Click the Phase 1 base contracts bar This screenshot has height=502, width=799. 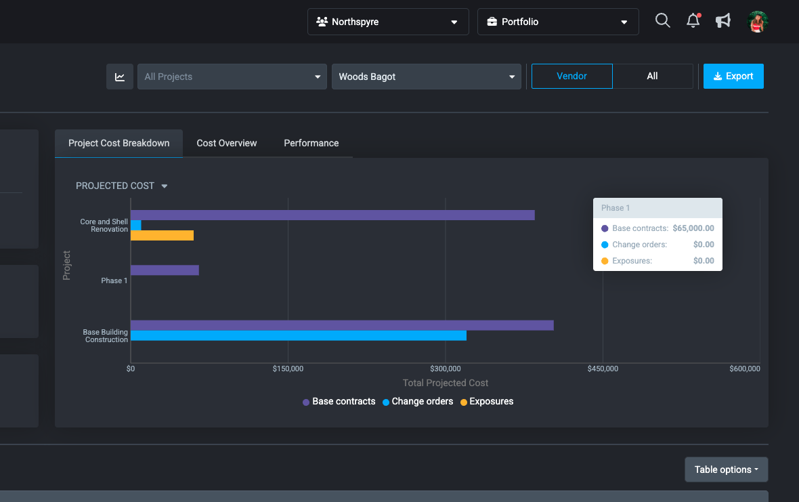pyautogui.click(x=165, y=270)
